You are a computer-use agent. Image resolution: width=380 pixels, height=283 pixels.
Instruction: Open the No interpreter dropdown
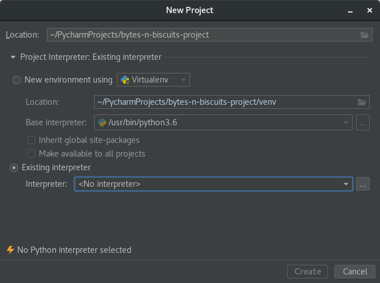pos(213,184)
